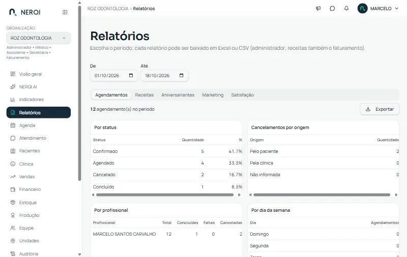Click the Não informada origin row
Viewport: 407px width, 257px height.
[323, 175]
